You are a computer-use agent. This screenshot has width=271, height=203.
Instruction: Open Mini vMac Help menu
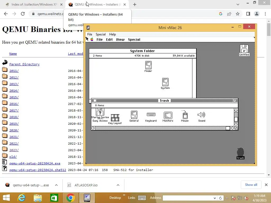(112, 34)
